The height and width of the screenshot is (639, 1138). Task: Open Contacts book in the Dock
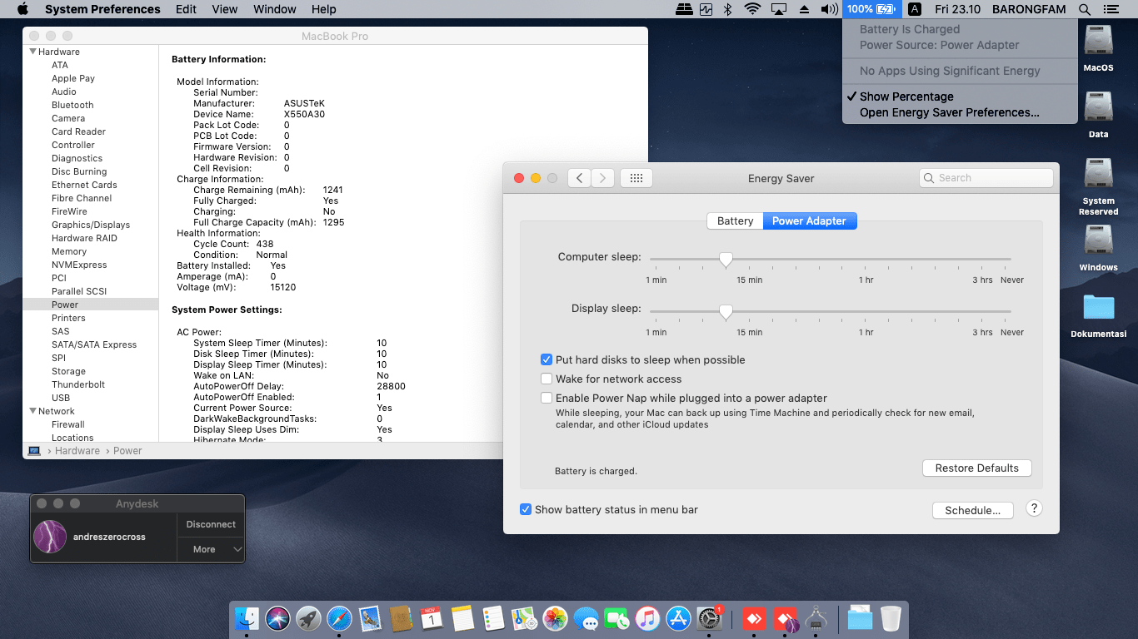pyautogui.click(x=401, y=618)
